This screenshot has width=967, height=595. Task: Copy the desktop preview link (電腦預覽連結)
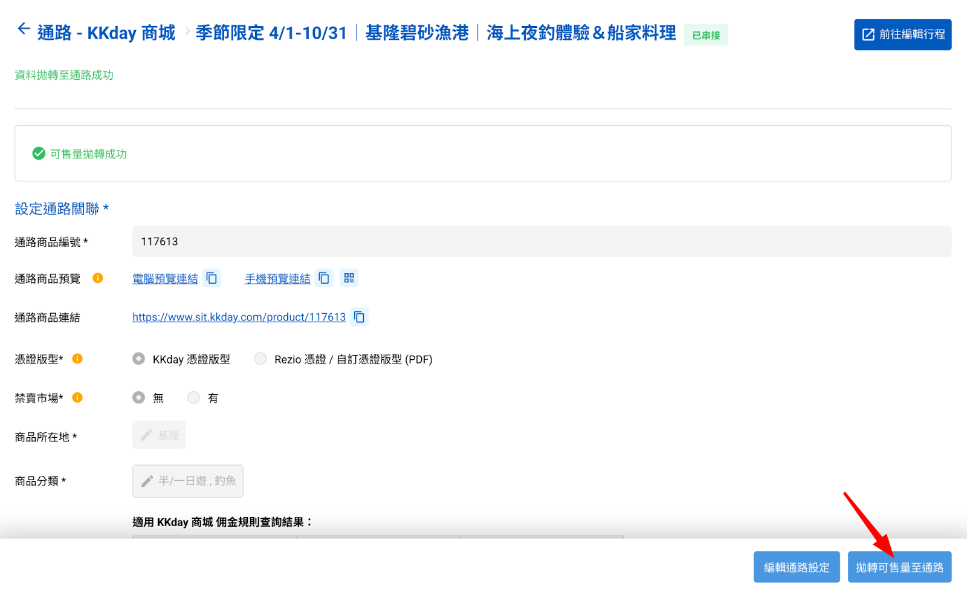pos(212,278)
